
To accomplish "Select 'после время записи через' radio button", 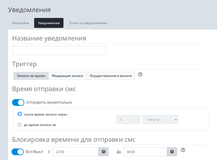I will click(19, 114).
